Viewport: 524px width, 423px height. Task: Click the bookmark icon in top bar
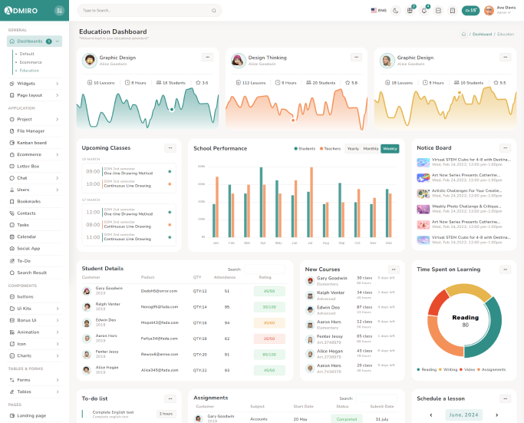(453, 11)
